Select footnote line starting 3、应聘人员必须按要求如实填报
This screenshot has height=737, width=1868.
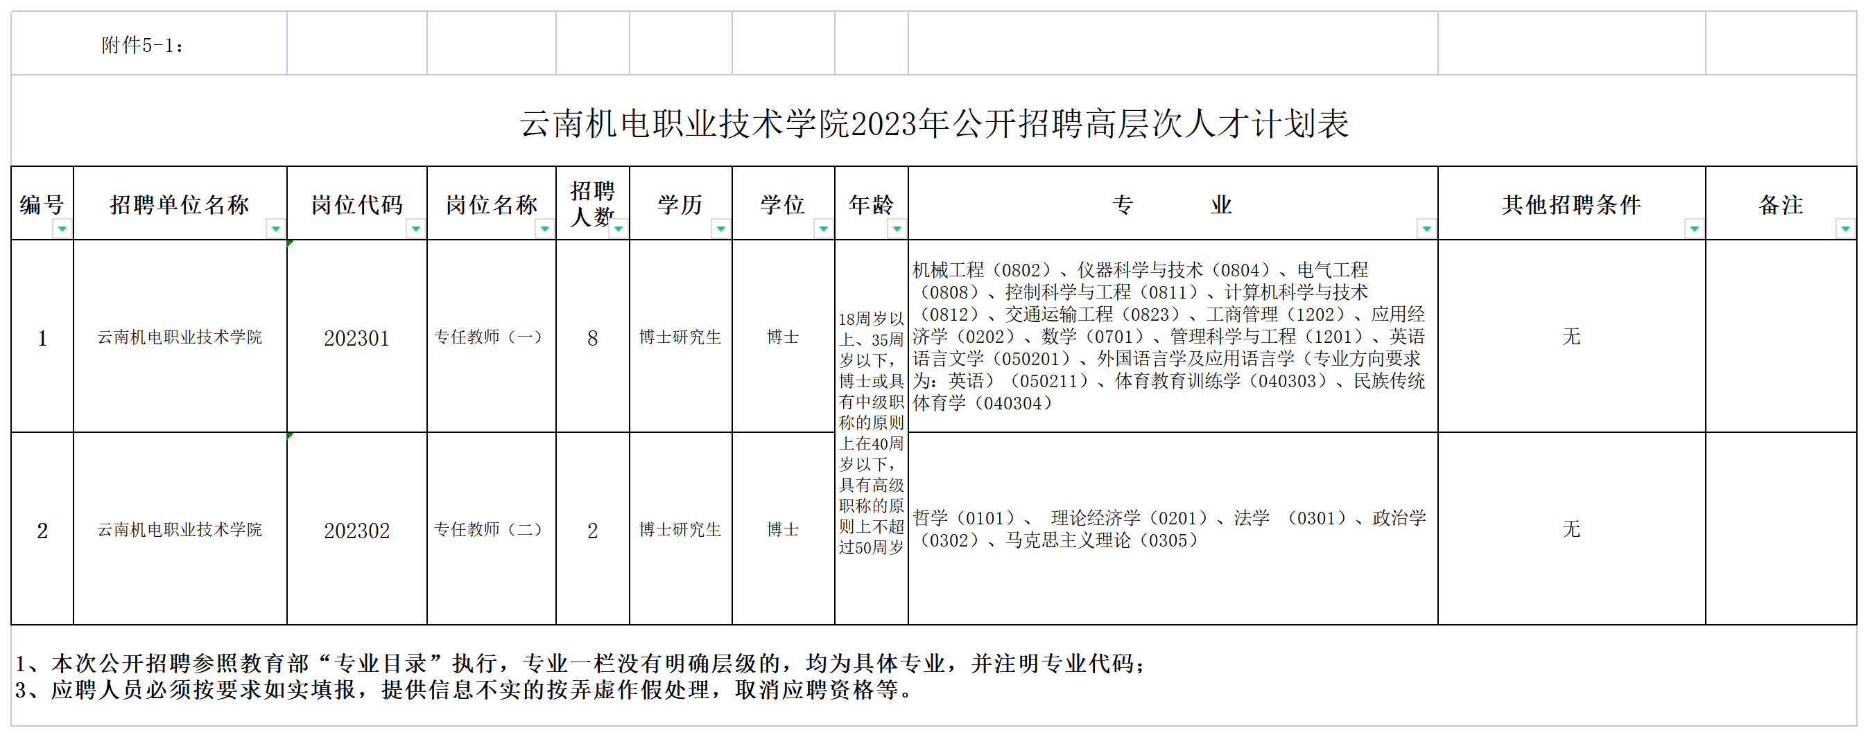click(464, 689)
